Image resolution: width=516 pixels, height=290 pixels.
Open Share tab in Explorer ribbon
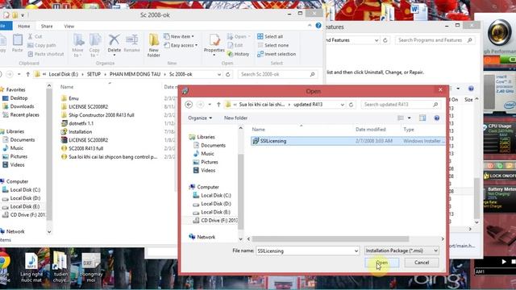47,26
